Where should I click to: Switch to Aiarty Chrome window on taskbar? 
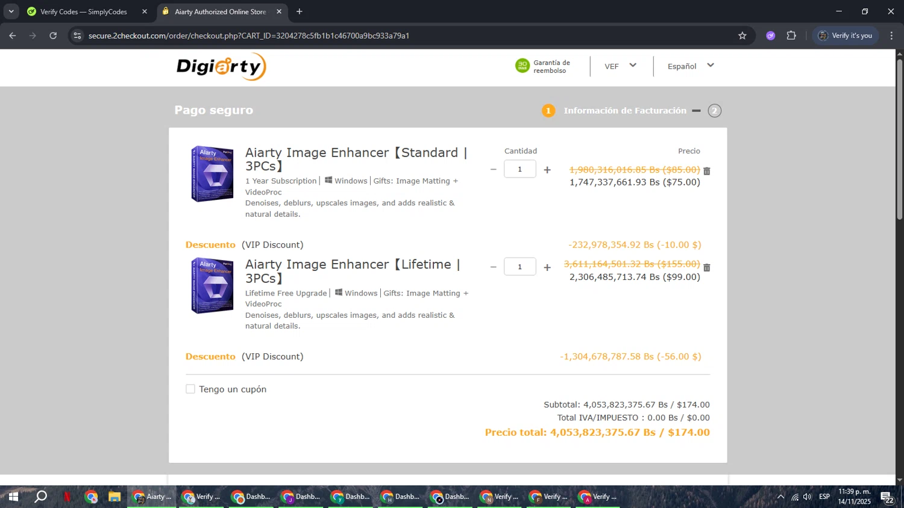tap(152, 497)
